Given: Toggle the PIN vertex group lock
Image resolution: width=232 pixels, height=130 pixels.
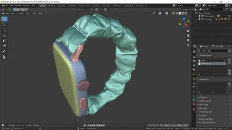Looking at the screenshot, I should [224, 61].
